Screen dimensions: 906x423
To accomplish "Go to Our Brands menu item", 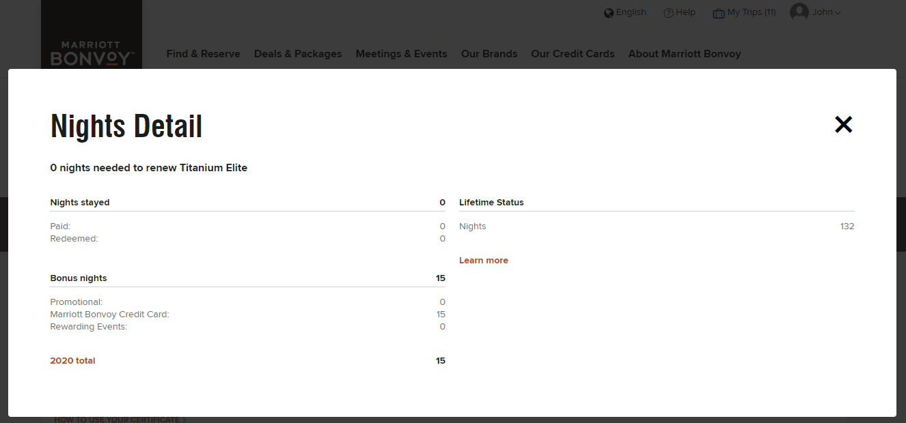I will click(x=489, y=54).
